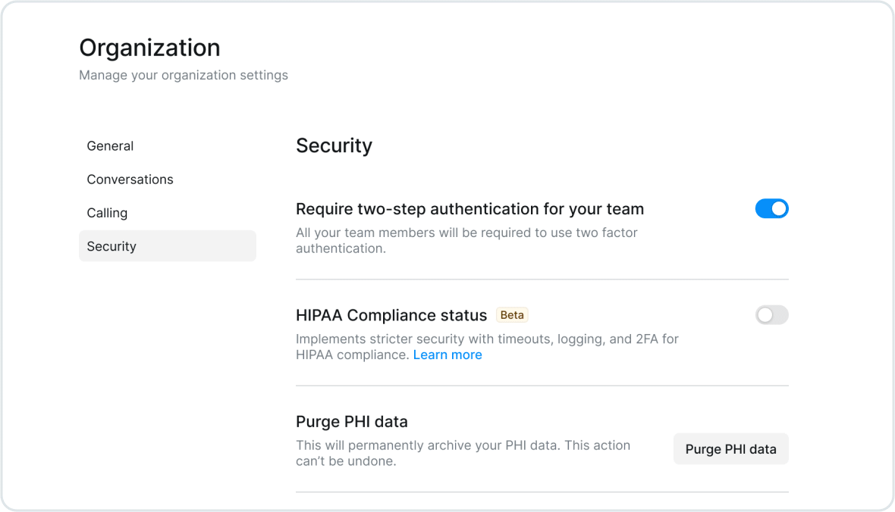Follow the Learn more link for HIPAA compliance
The height and width of the screenshot is (512, 895).
point(447,354)
